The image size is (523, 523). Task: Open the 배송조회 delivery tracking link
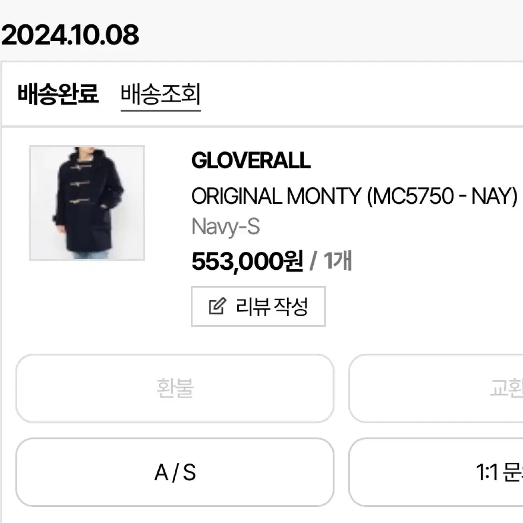click(x=161, y=95)
